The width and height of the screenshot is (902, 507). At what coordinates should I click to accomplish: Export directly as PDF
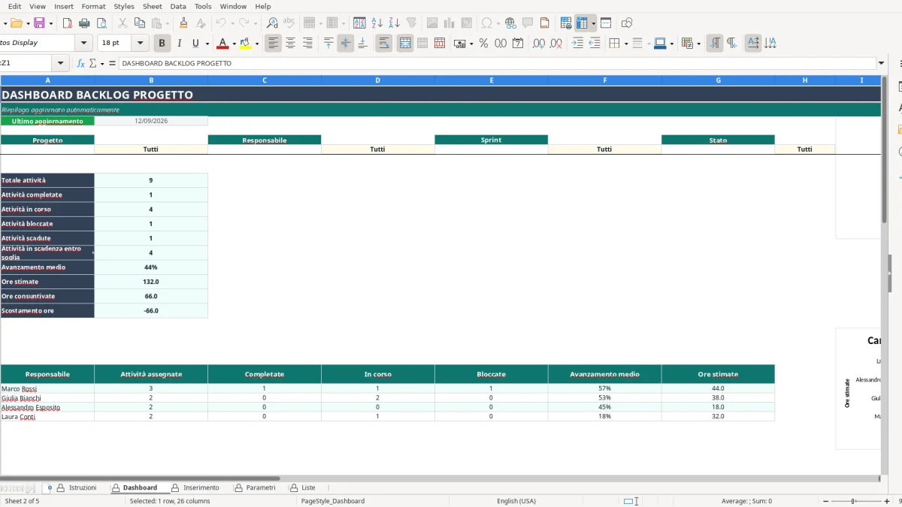(x=68, y=23)
